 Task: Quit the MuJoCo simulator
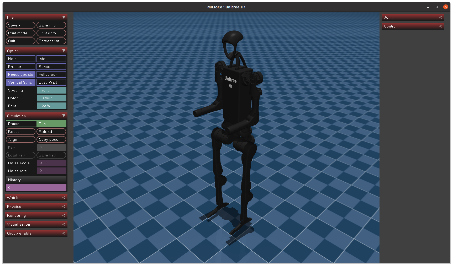click(x=20, y=41)
